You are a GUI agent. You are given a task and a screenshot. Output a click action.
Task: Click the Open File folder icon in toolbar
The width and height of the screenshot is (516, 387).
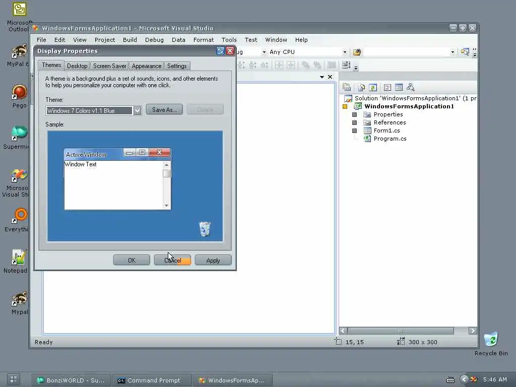tap(357, 52)
